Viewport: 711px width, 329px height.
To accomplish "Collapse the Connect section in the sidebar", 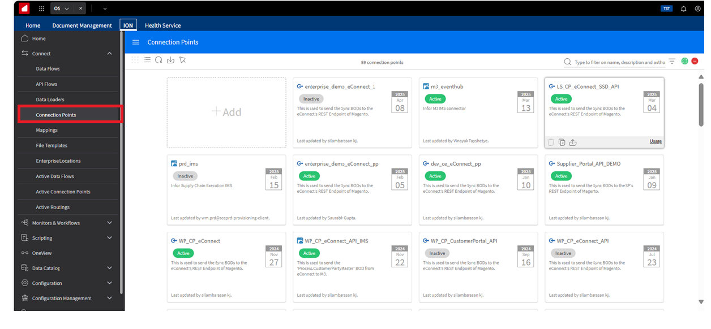I will tap(109, 54).
